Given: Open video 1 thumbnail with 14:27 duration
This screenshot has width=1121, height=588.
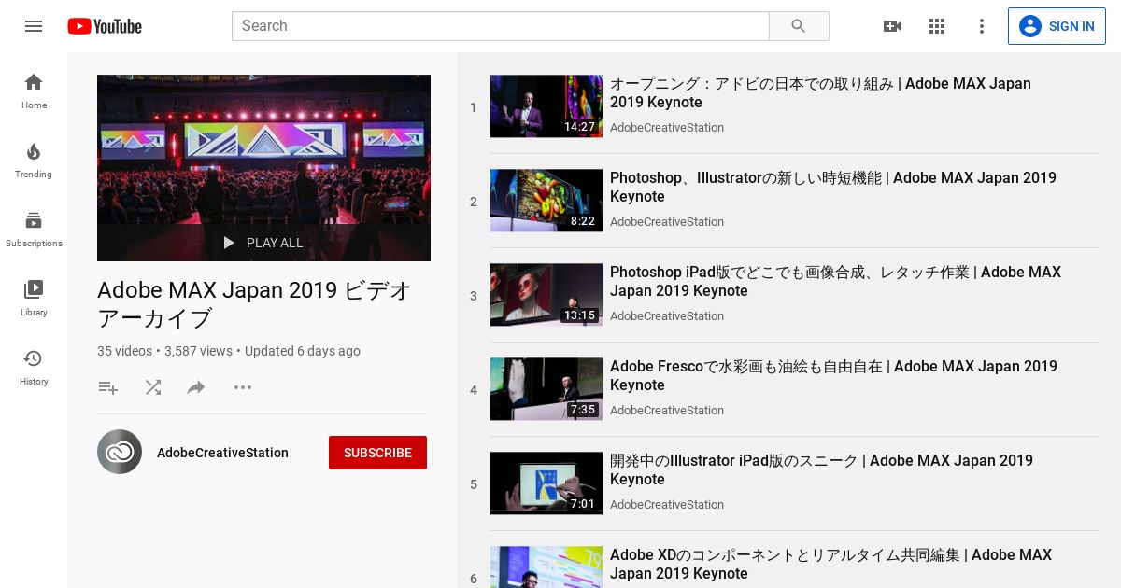Looking at the screenshot, I should [x=546, y=106].
